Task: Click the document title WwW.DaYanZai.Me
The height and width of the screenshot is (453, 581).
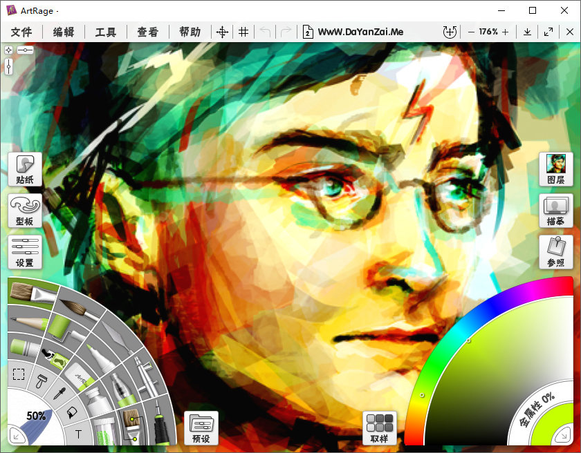Action: [x=360, y=32]
